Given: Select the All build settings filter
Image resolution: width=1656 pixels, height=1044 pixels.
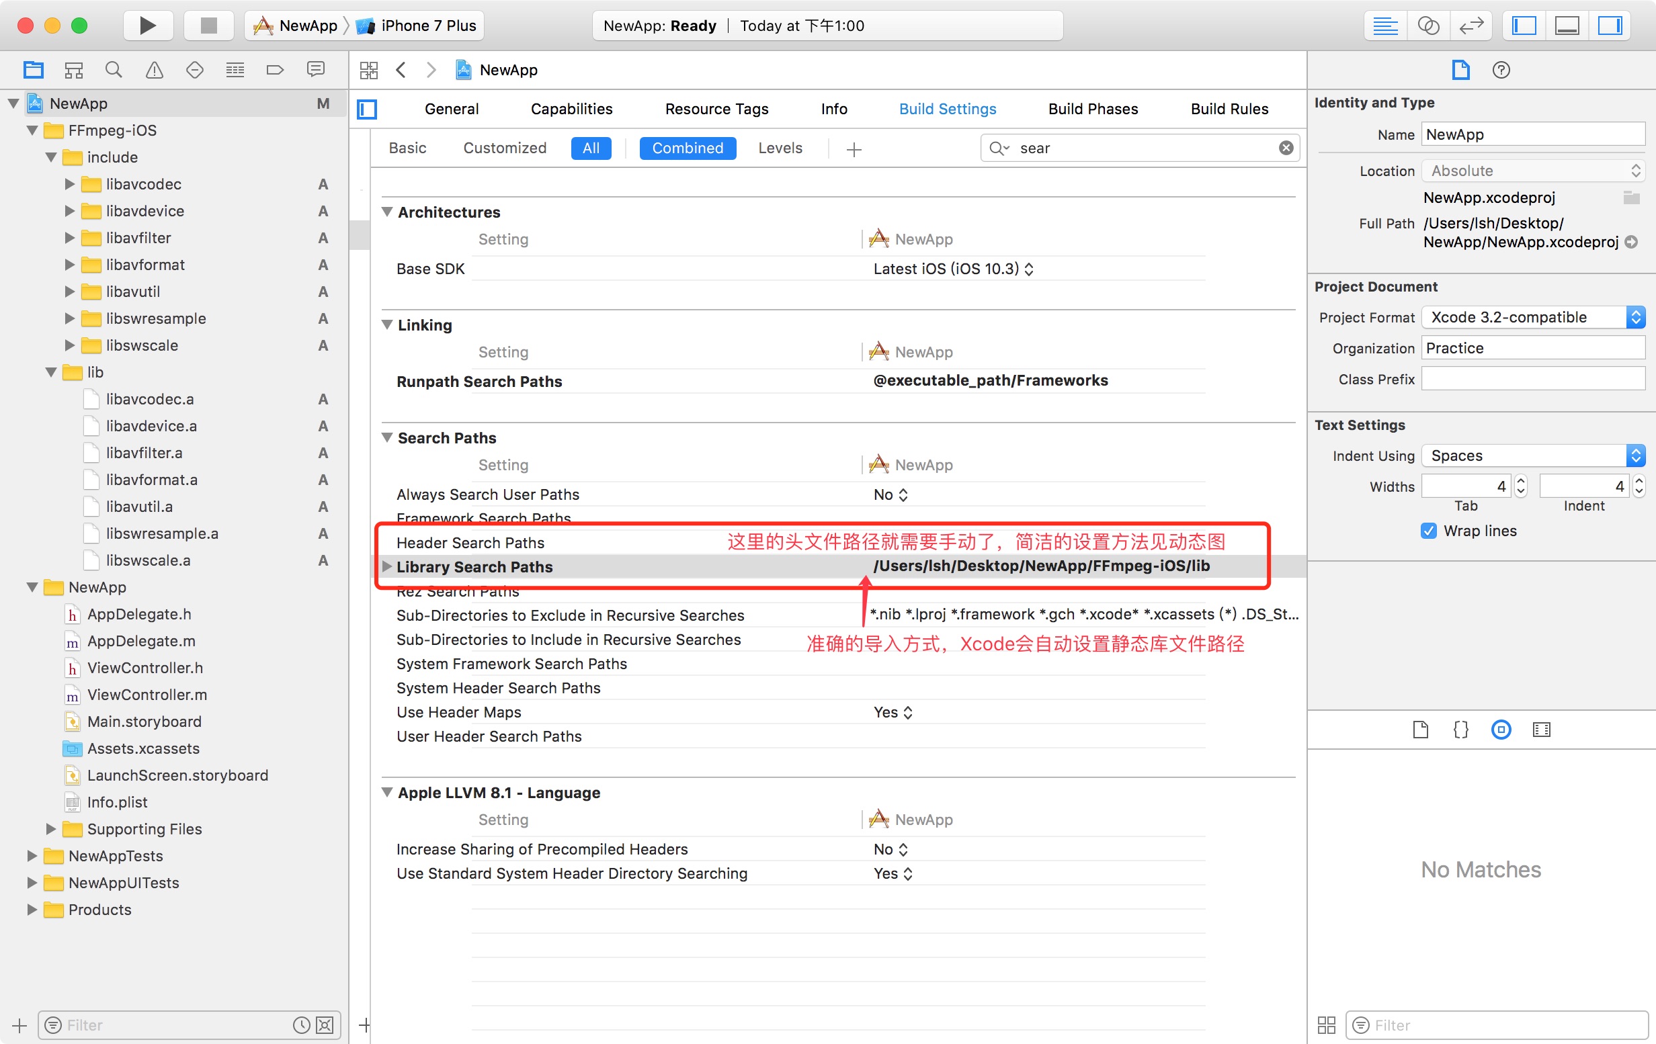Looking at the screenshot, I should coord(590,148).
